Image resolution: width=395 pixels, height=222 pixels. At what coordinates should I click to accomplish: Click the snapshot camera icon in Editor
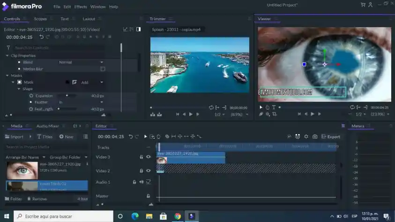coord(315,136)
